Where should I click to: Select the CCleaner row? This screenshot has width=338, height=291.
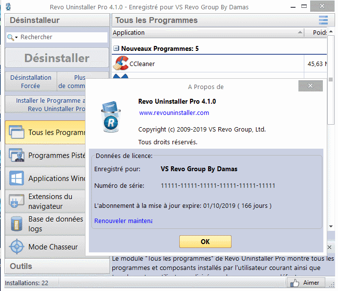219,64
